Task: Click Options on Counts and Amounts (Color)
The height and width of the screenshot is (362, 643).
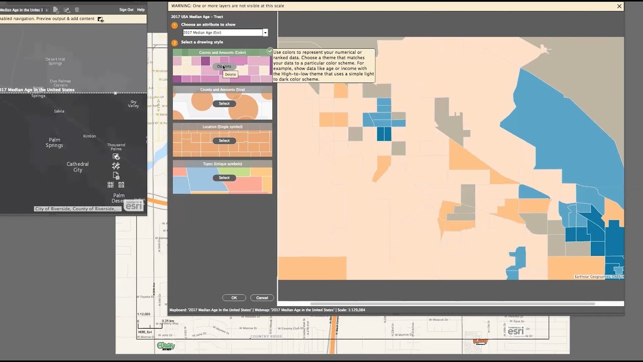Action: coord(224,66)
